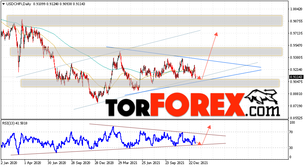
Task: Select the USDCHFi,Daily symbol title
Action: coord(19,4)
